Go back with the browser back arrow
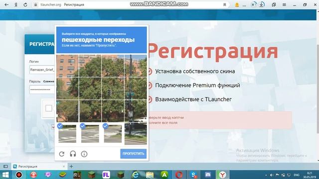 point(6,4)
